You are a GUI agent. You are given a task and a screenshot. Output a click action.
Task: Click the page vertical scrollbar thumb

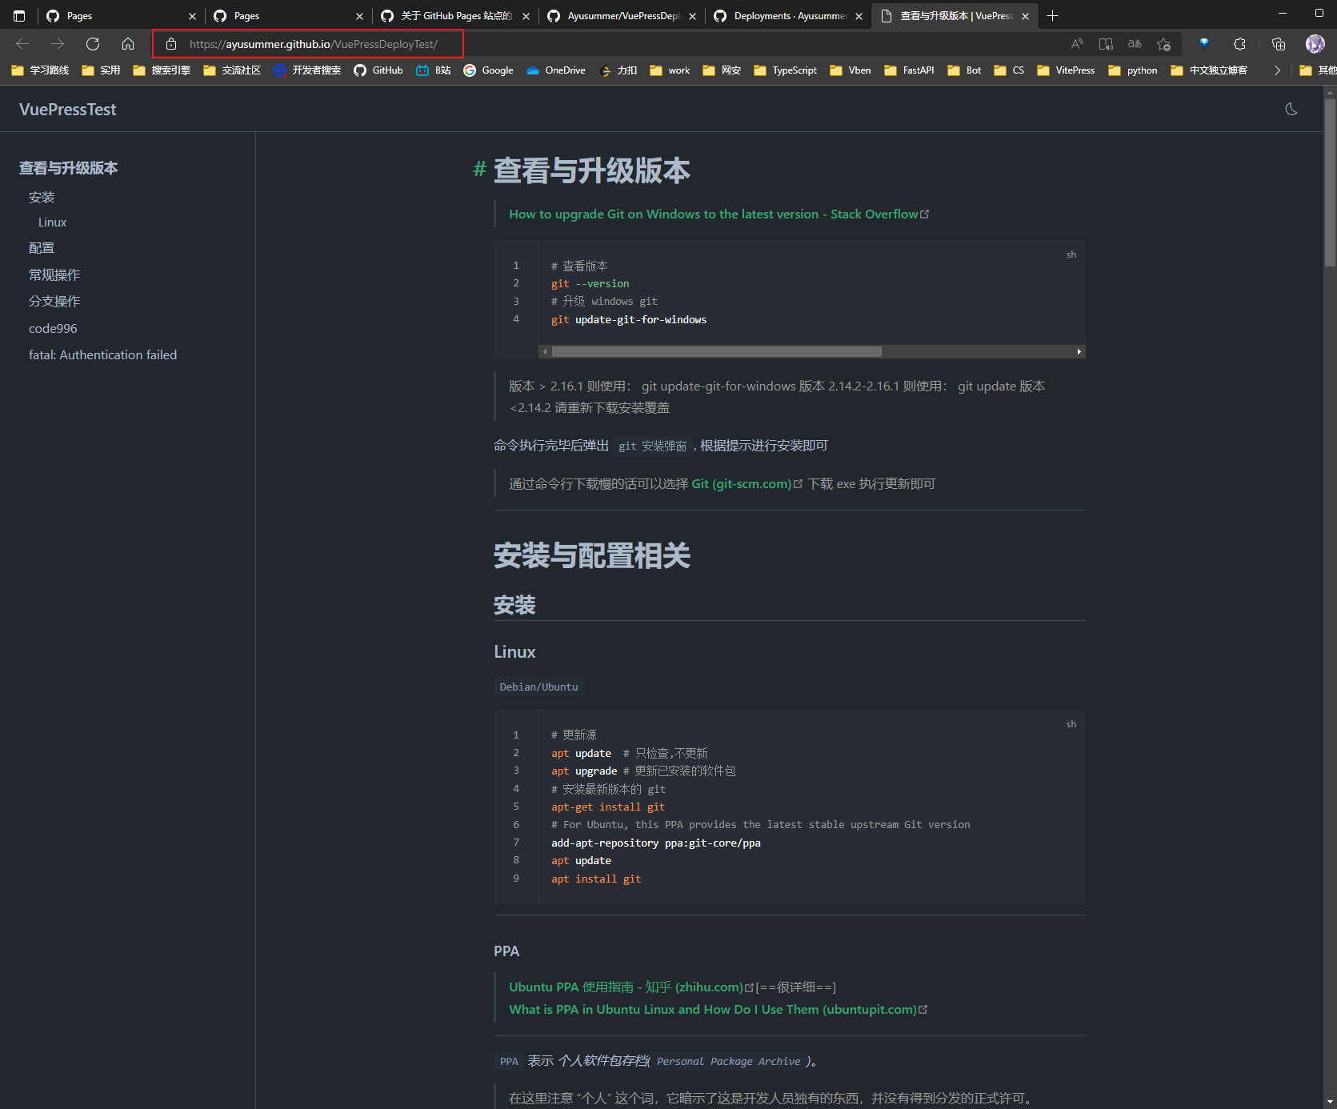(x=1330, y=182)
